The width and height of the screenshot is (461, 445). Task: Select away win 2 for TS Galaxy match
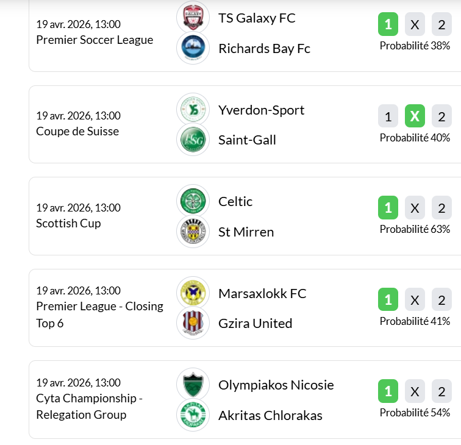[441, 25]
